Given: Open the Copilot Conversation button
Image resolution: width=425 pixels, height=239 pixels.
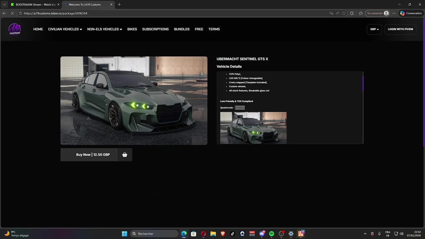Looking at the screenshot, I should coord(411,13).
